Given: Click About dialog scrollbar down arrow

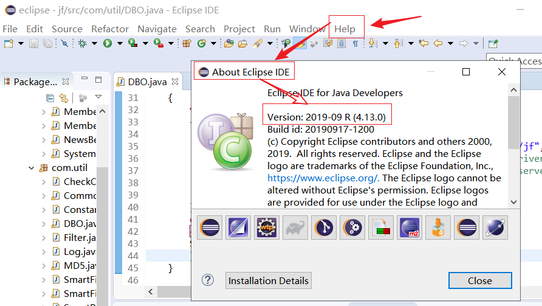Looking at the screenshot, I should pyautogui.click(x=513, y=202).
